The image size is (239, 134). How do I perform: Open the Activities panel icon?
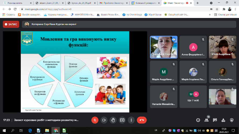click(223, 120)
